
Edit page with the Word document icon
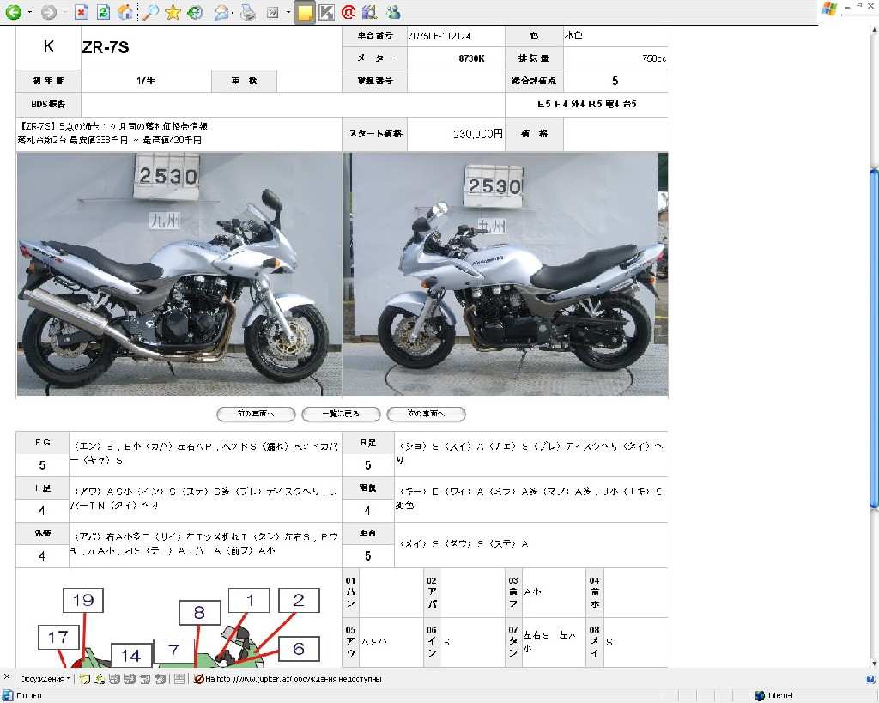click(x=273, y=12)
